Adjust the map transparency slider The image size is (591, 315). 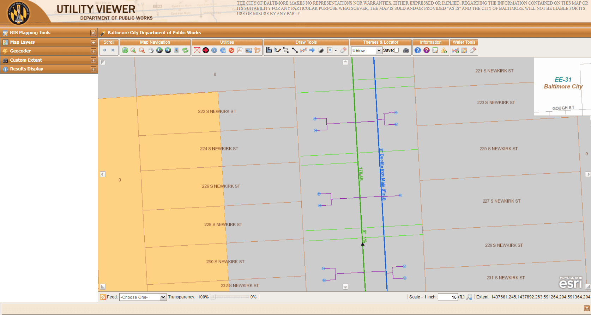(x=213, y=297)
